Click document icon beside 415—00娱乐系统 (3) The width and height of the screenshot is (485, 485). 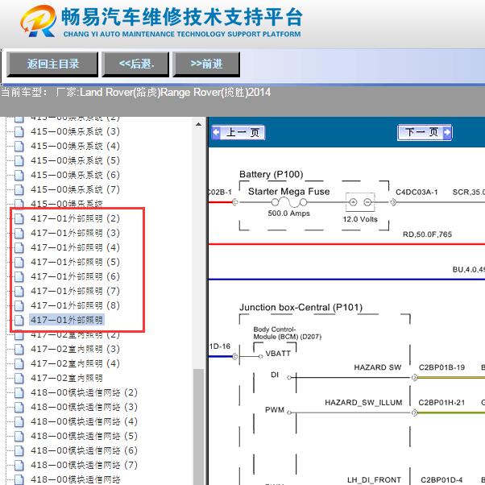[x=19, y=132]
